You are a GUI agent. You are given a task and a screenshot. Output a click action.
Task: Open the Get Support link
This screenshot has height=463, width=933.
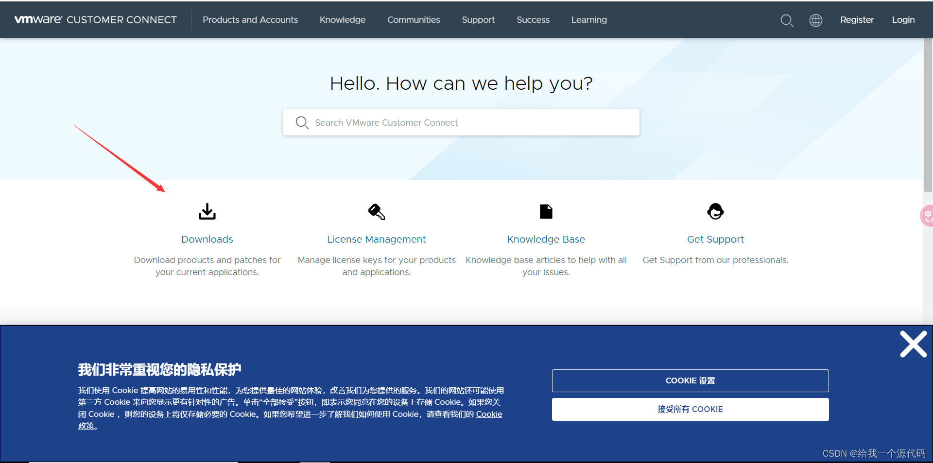click(x=715, y=239)
